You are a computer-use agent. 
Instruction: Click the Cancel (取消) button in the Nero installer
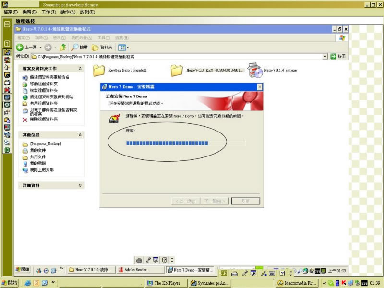tap(245, 201)
